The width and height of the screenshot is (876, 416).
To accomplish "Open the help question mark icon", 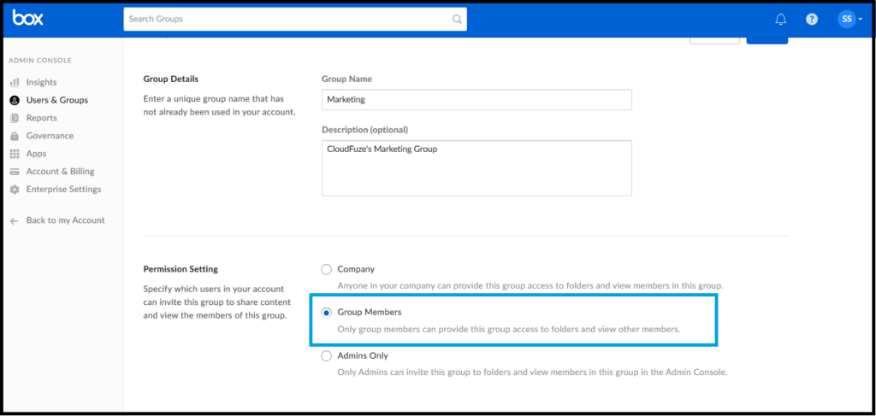I will (812, 19).
